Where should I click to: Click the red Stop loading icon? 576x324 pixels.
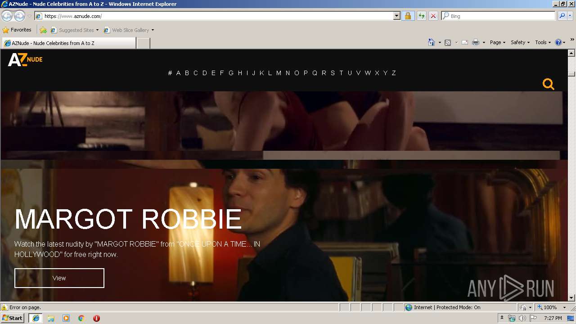[x=433, y=16]
